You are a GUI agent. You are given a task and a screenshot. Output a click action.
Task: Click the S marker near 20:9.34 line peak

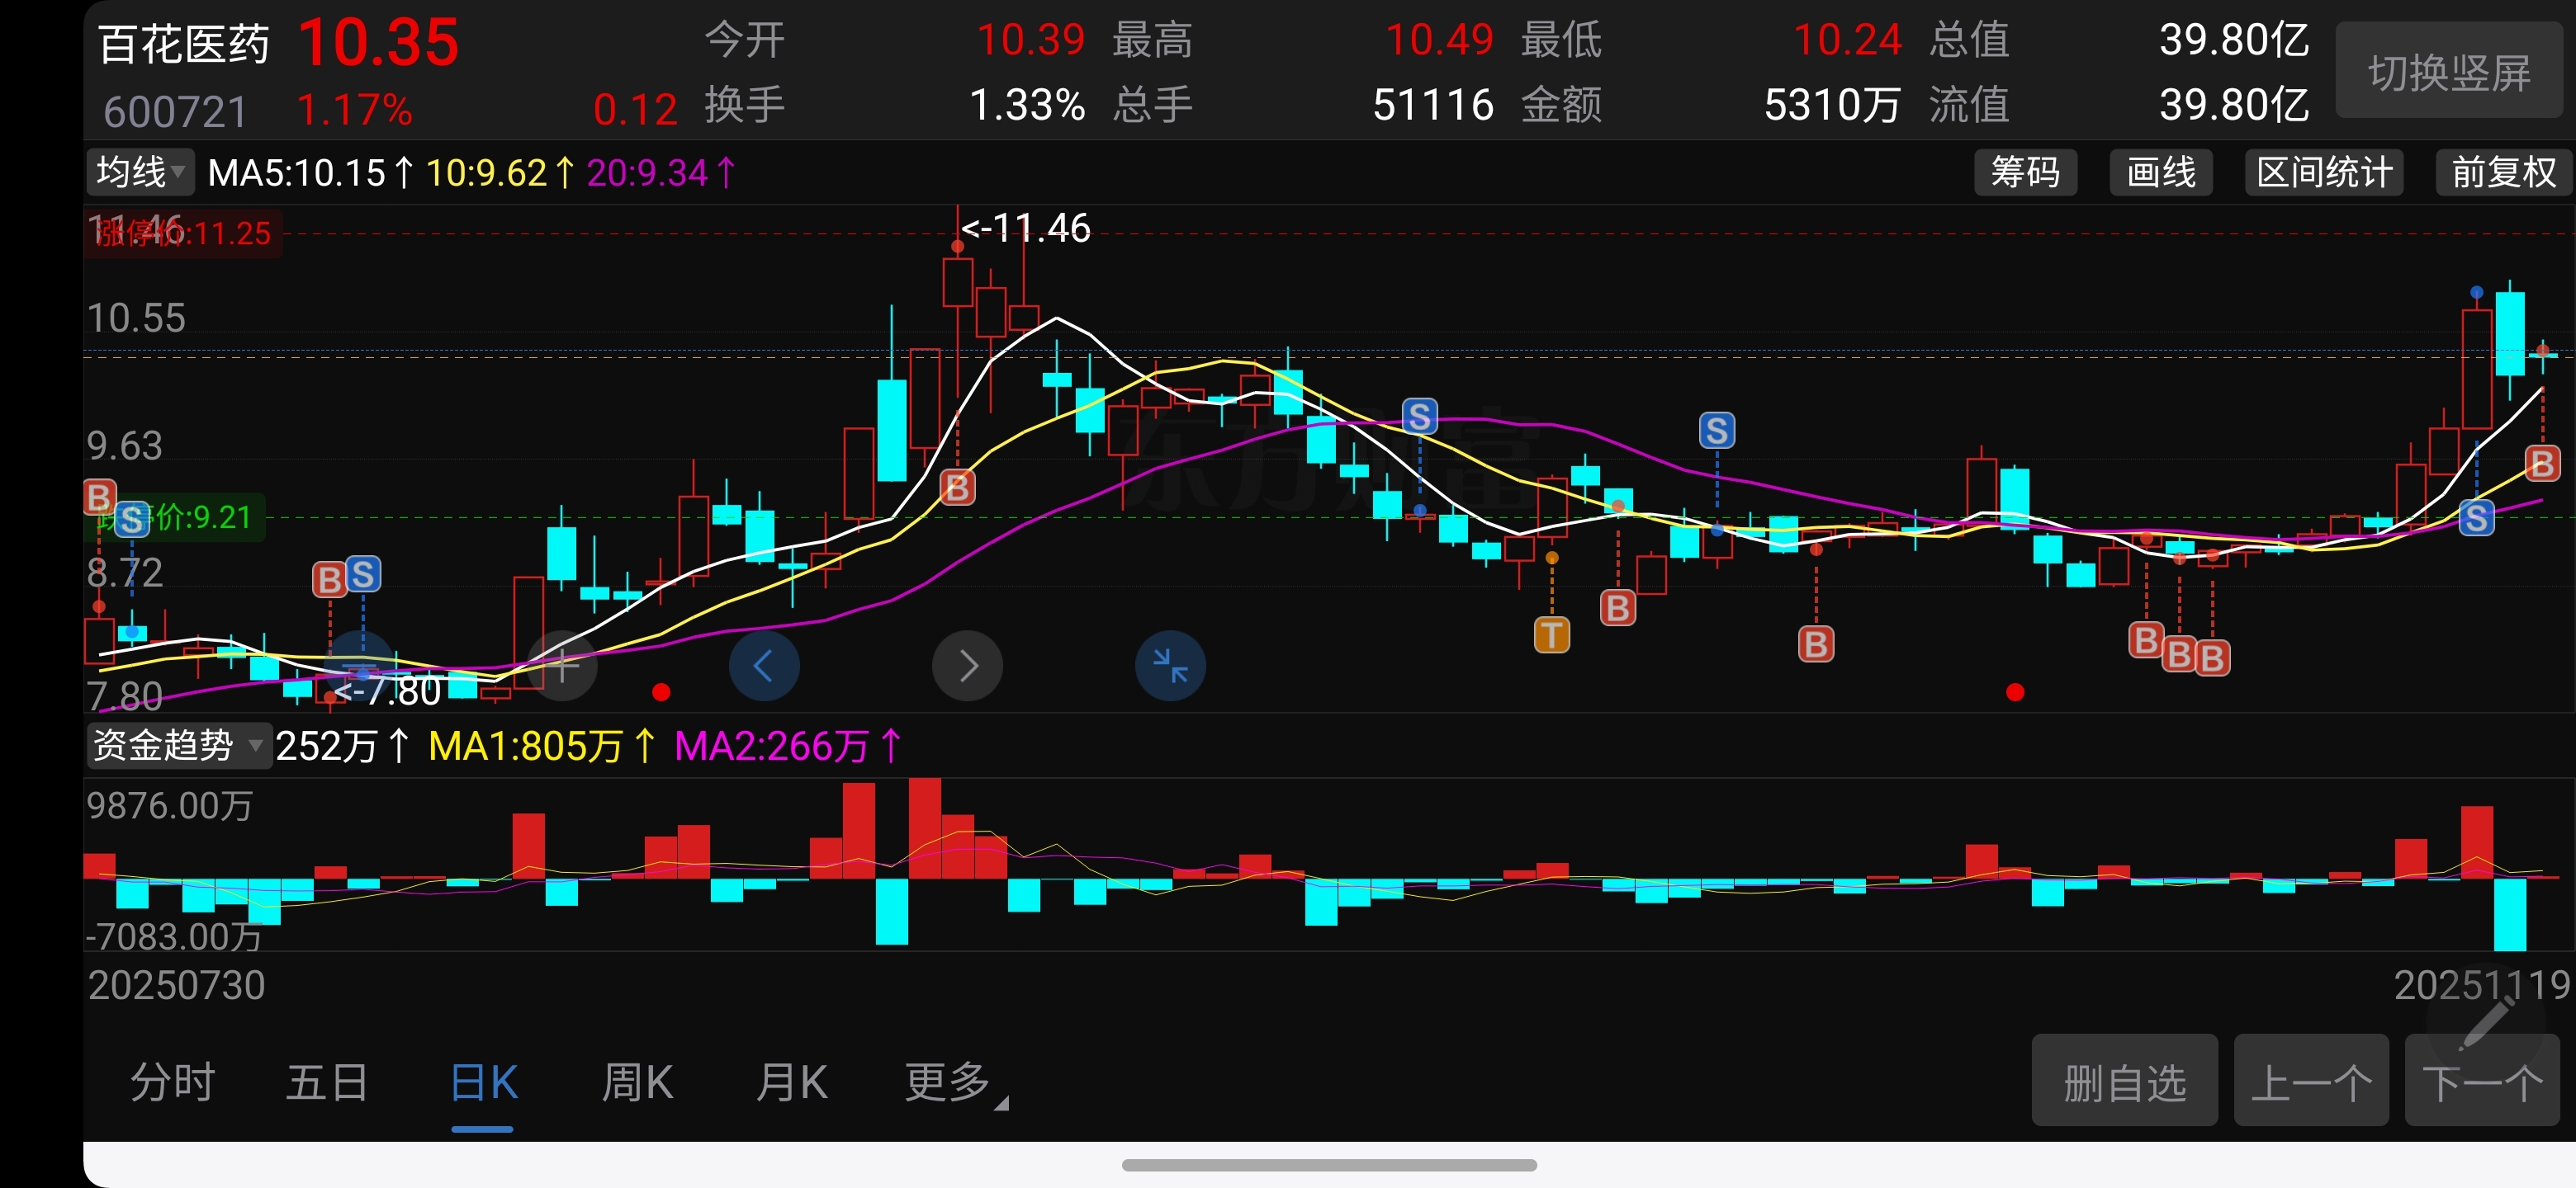(x=1419, y=416)
